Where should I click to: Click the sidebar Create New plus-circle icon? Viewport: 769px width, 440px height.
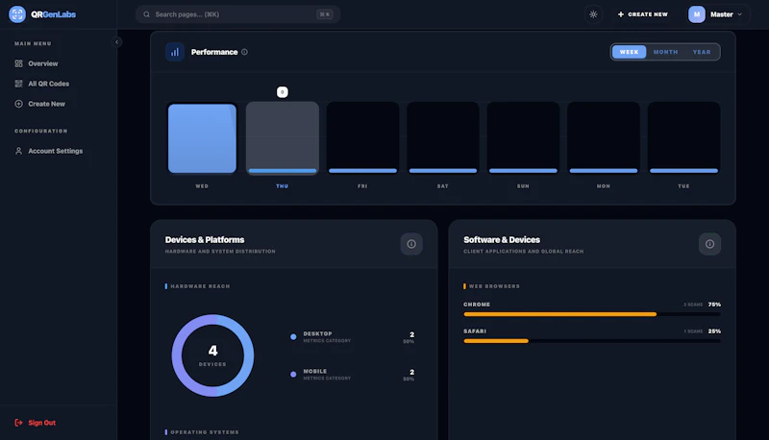18,104
